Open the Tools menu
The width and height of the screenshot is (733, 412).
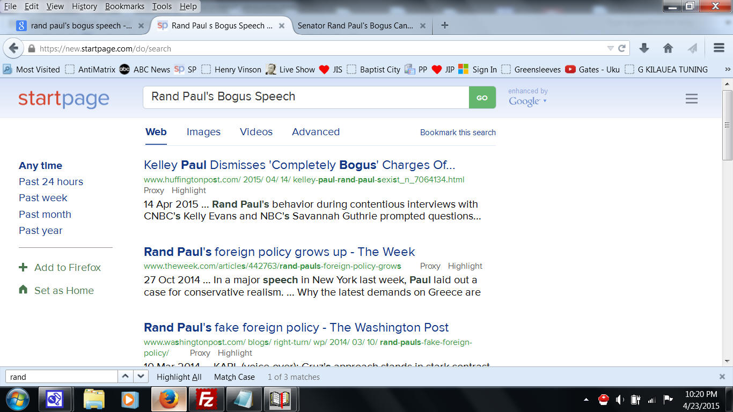pyautogui.click(x=162, y=6)
